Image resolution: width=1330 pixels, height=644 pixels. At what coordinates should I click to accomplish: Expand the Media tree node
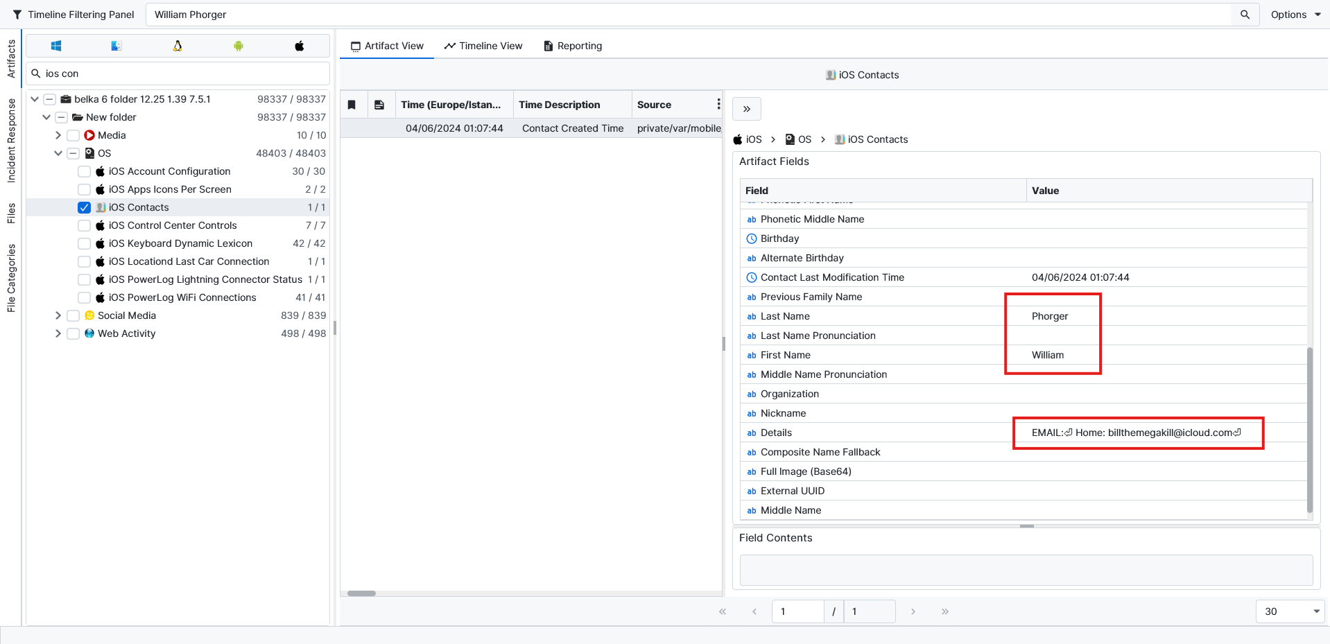tap(58, 135)
